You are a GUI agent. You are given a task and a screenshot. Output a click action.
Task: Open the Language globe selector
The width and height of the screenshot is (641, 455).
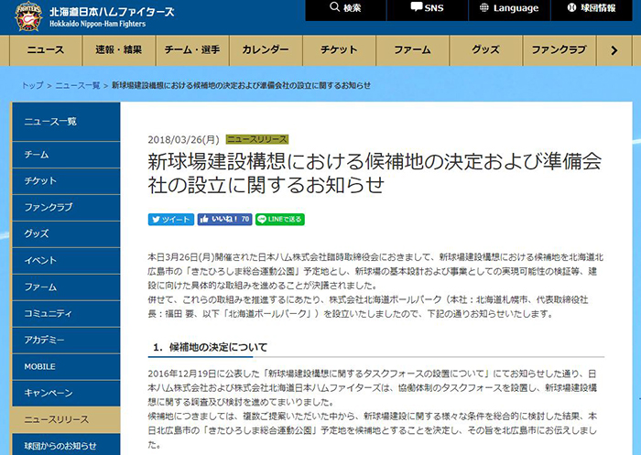[509, 8]
